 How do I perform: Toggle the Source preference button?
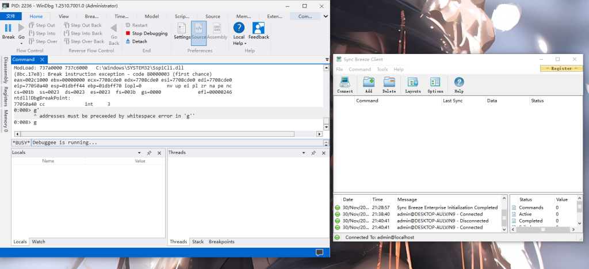coord(198,30)
